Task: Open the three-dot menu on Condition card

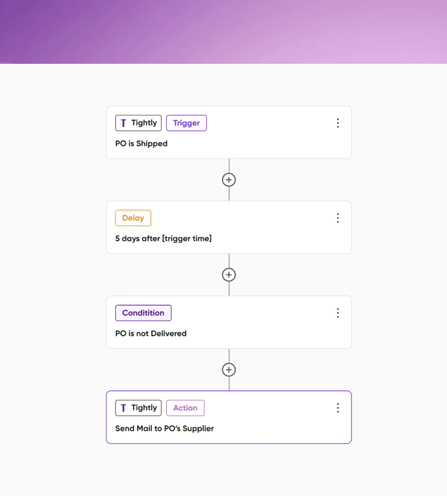Action: click(338, 313)
